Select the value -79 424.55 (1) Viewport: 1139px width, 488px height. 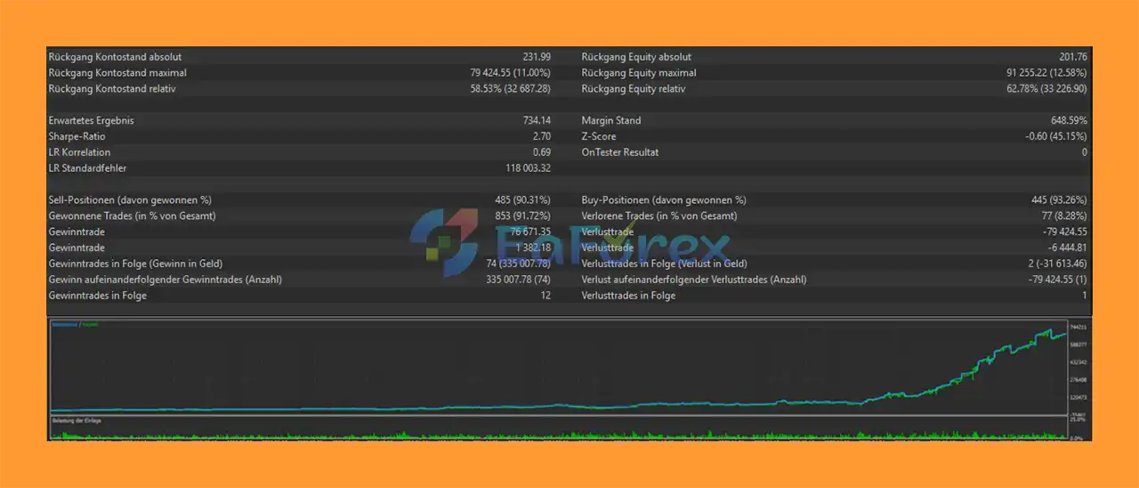click(x=1057, y=280)
